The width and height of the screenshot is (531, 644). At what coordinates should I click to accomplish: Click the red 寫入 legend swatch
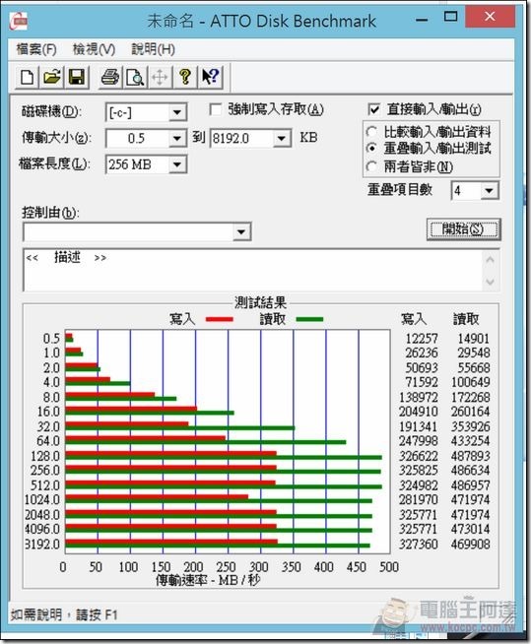pyautogui.click(x=220, y=319)
